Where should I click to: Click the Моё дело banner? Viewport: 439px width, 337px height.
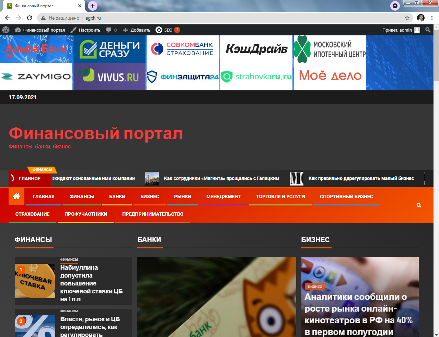click(x=330, y=77)
